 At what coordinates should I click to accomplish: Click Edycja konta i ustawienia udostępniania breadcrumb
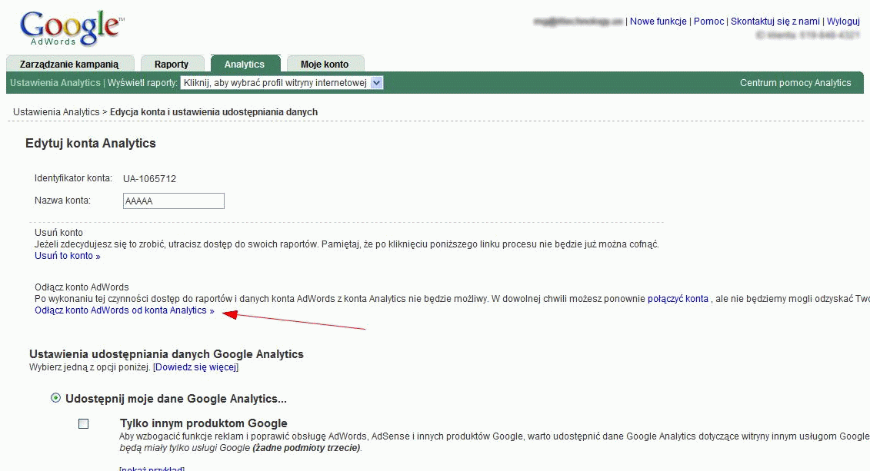click(214, 112)
